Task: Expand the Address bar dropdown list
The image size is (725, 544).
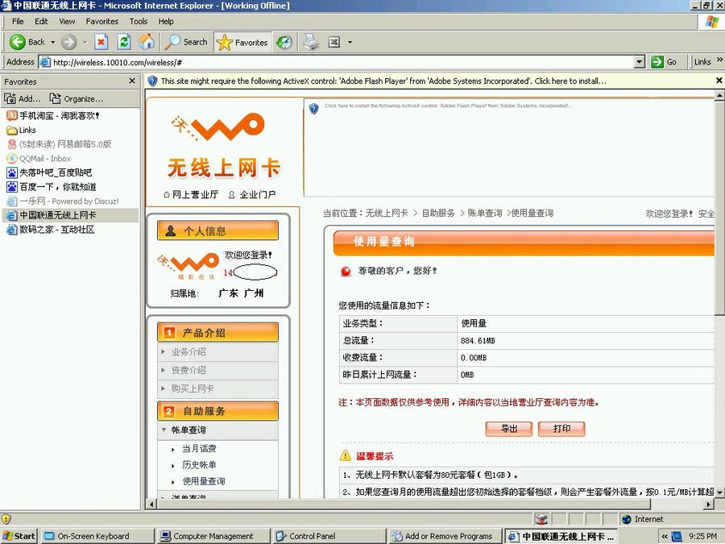Action: (x=640, y=62)
